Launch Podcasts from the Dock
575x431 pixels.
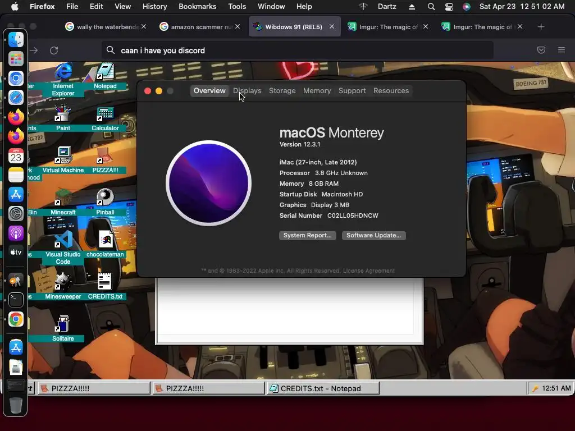pos(16,233)
